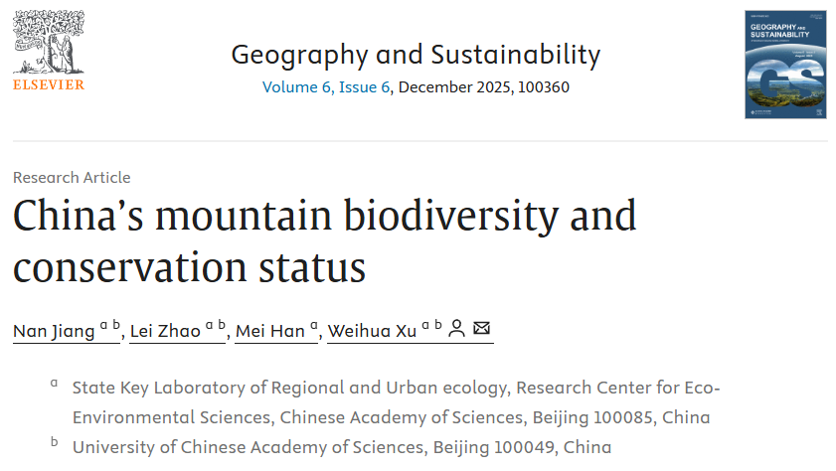Click author name Nan Jiang

pos(53,331)
